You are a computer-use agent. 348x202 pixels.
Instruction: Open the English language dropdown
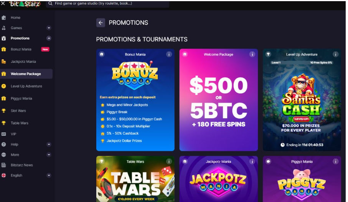26,176
